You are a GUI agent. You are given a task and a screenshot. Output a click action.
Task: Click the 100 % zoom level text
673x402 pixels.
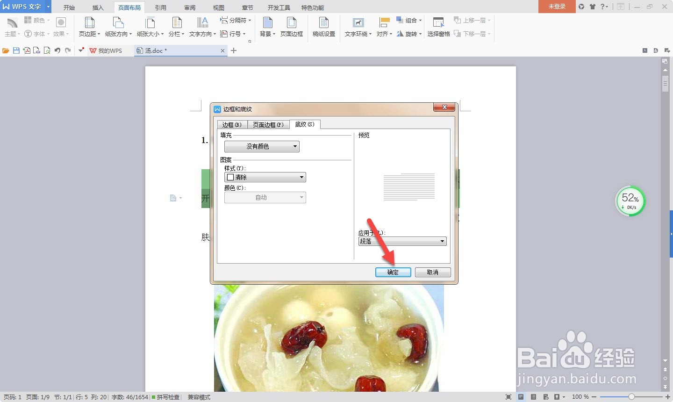(580, 397)
